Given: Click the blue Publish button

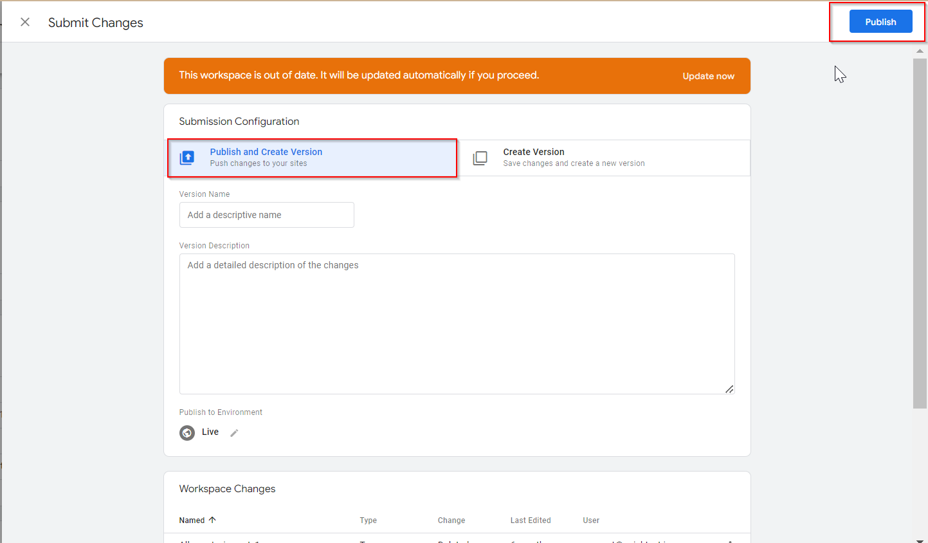Looking at the screenshot, I should click(x=880, y=22).
